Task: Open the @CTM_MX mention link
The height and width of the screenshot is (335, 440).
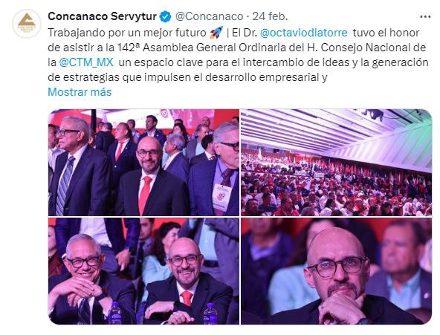Action: click(x=86, y=62)
